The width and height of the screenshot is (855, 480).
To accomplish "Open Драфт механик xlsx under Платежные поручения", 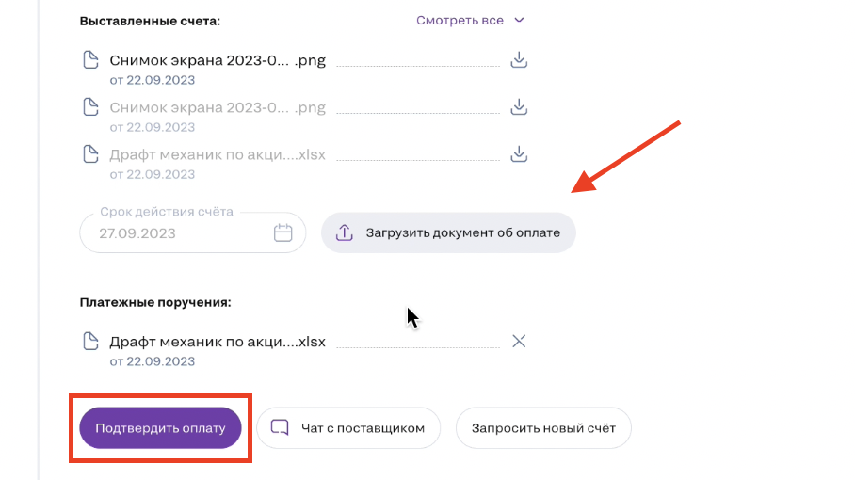I will 218,342.
